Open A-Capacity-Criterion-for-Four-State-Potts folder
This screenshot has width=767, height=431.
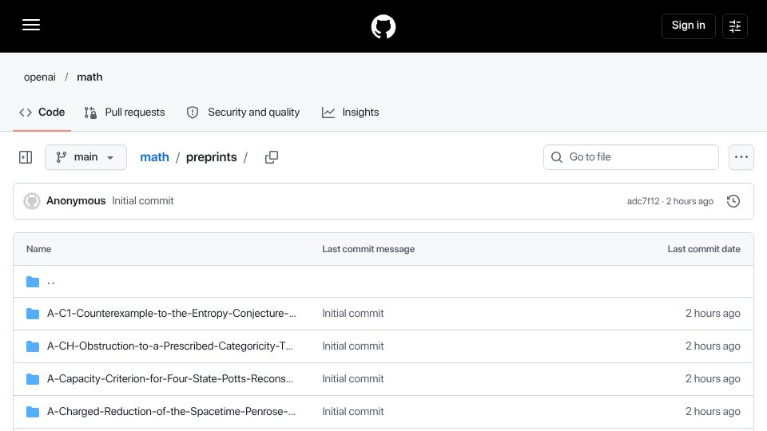tap(169, 378)
